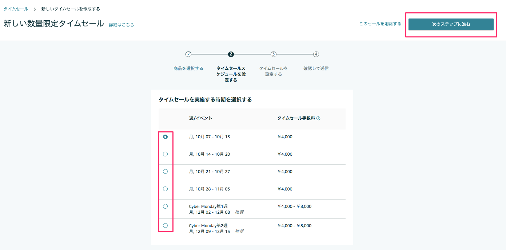Click the ￥4,000 fee in the 10月 28 row
The height and width of the screenshot is (250, 506).
click(285, 189)
